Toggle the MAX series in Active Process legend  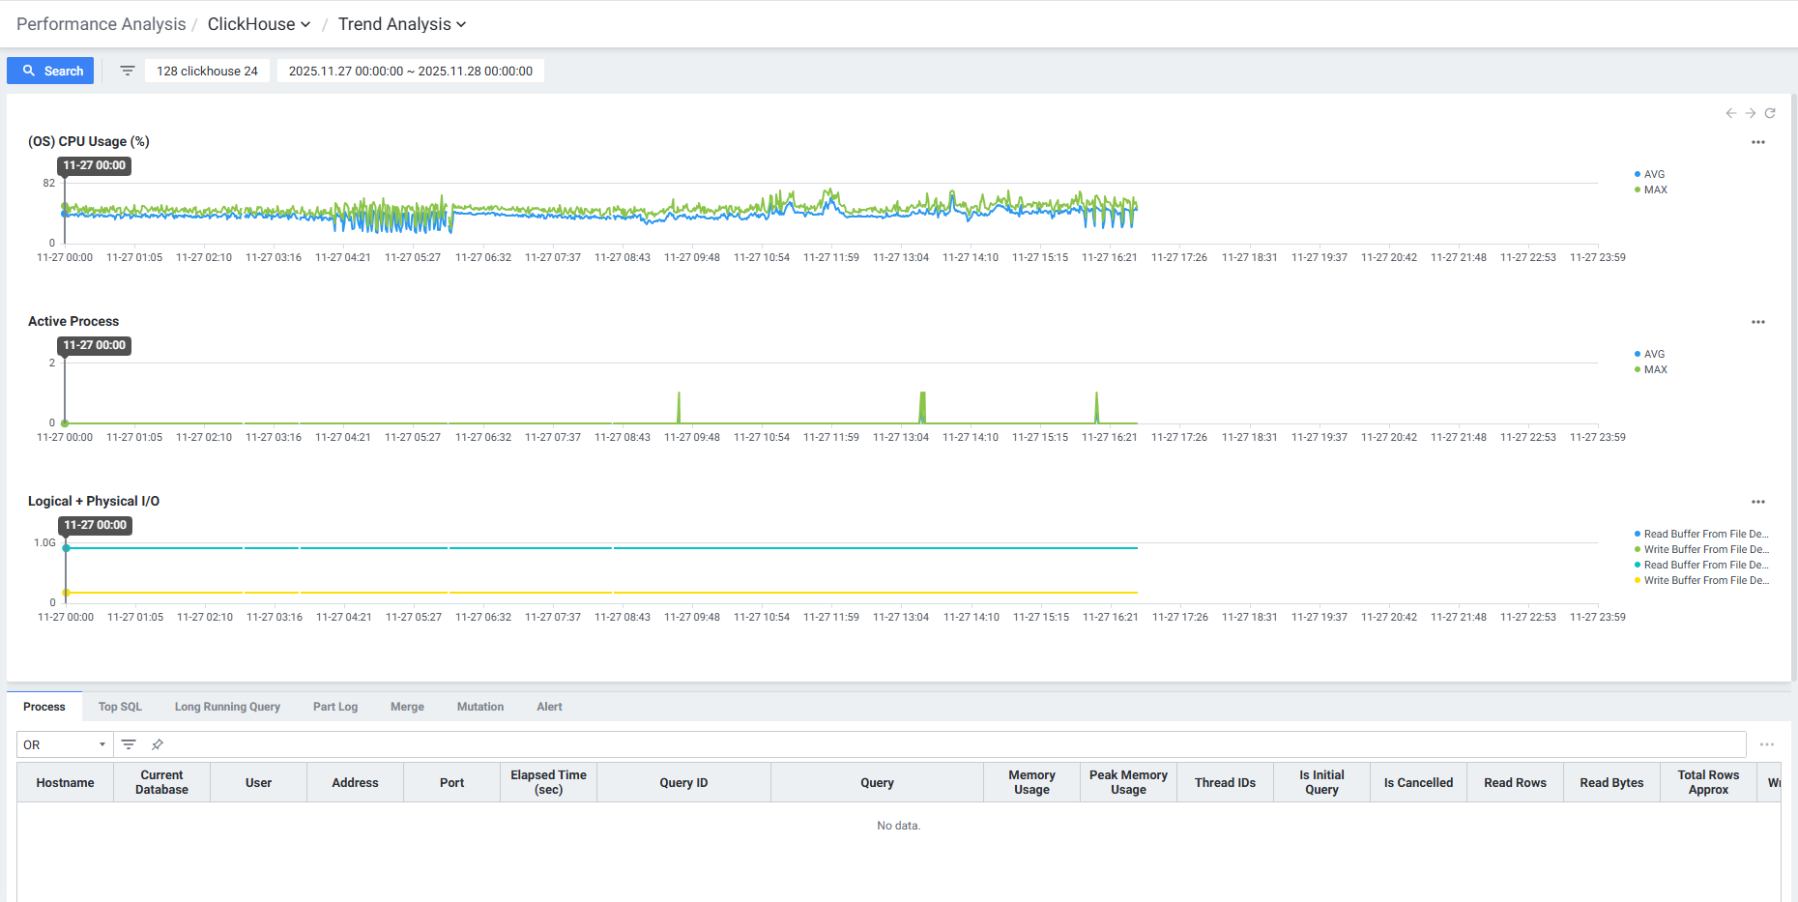click(1654, 369)
